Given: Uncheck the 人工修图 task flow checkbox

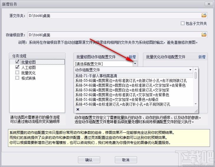Looking at the screenshot, I should tap(17, 67).
